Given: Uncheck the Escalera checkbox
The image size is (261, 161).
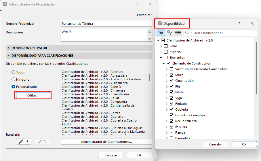Looking at the screenshot, I should [172, 127].
